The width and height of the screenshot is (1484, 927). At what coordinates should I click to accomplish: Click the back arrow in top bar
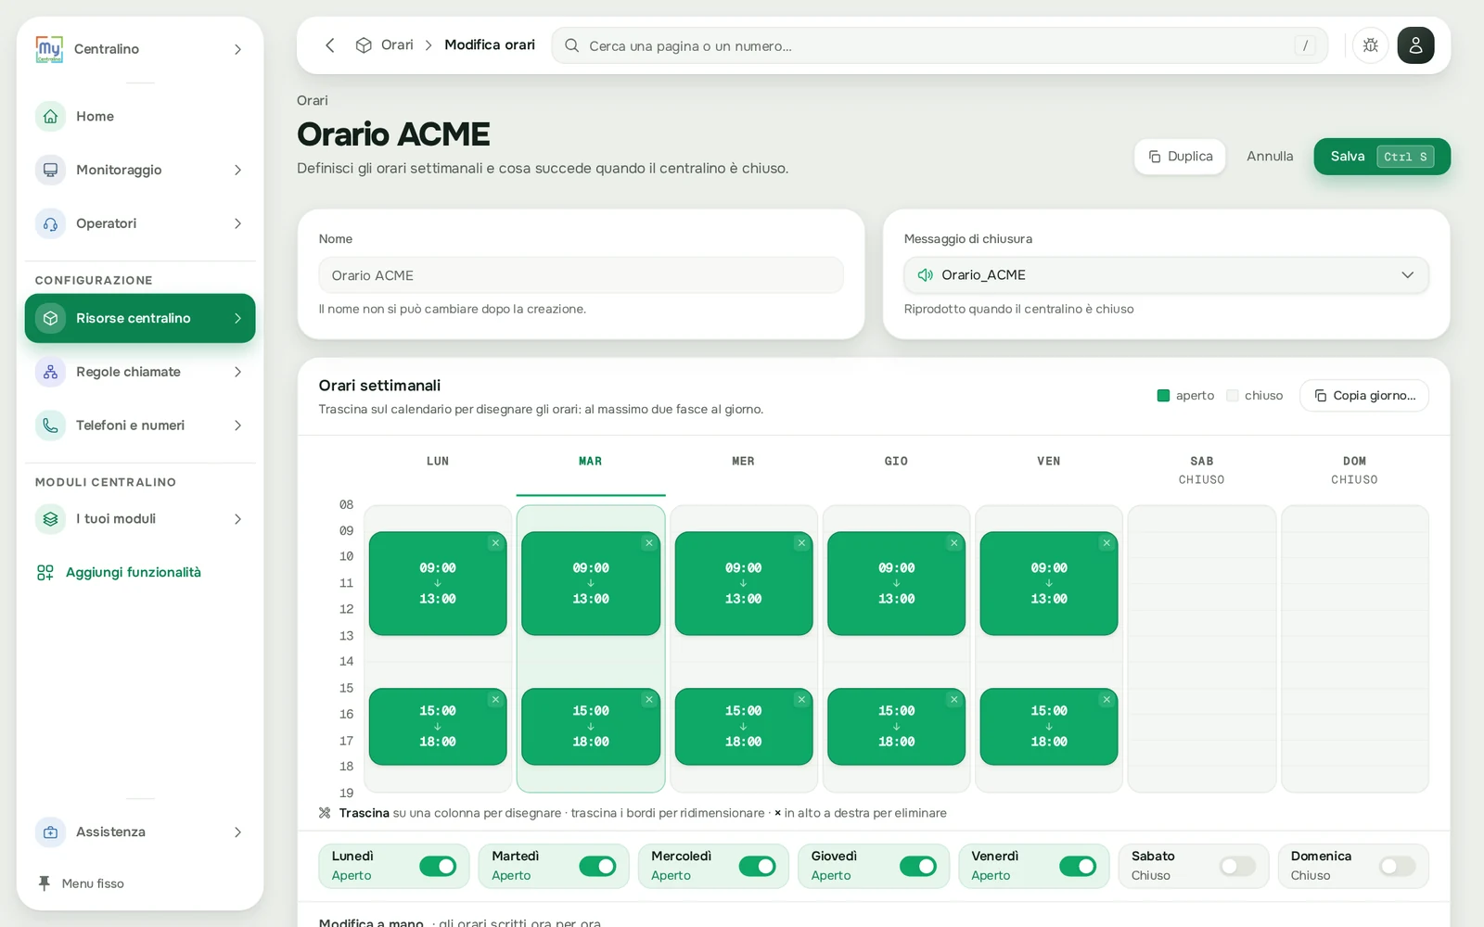point(329,45)
